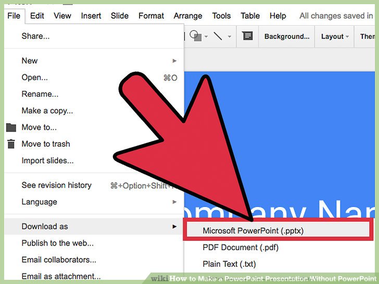Open the Format menu
The height and width of the screenshot is (284, 379).
click(x=151, y=16)
